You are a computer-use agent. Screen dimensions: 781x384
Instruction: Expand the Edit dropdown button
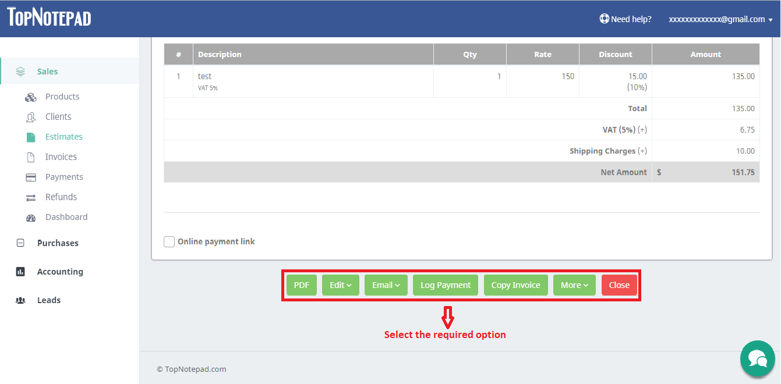341,285
